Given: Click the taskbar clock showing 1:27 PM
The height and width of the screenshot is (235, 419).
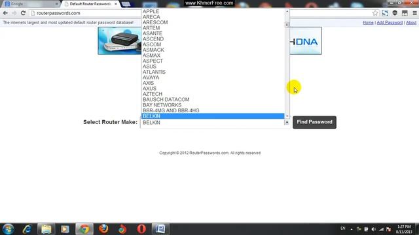Looking at the screenshot, I should pyautogui.click(x=404, y=229).
